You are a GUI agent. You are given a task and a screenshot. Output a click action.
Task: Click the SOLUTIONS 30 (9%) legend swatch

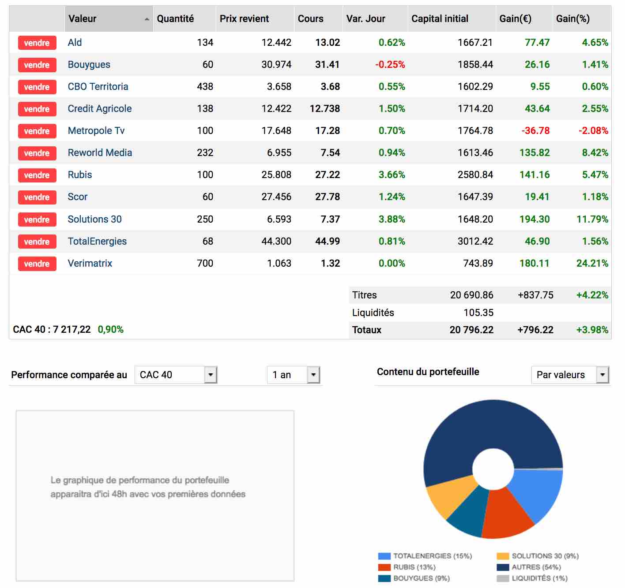[503, 556]
